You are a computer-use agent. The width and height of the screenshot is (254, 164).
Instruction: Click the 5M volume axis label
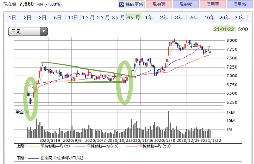(229, 129)
